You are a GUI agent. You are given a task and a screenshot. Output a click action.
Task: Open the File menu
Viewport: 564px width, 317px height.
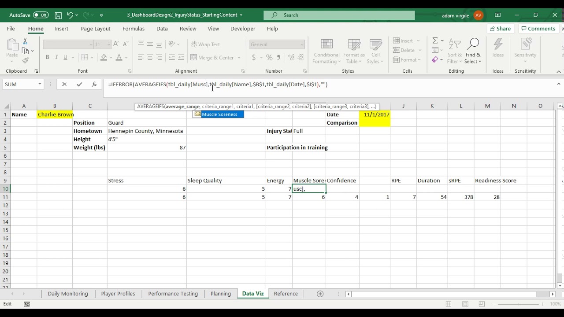[11, 29]
